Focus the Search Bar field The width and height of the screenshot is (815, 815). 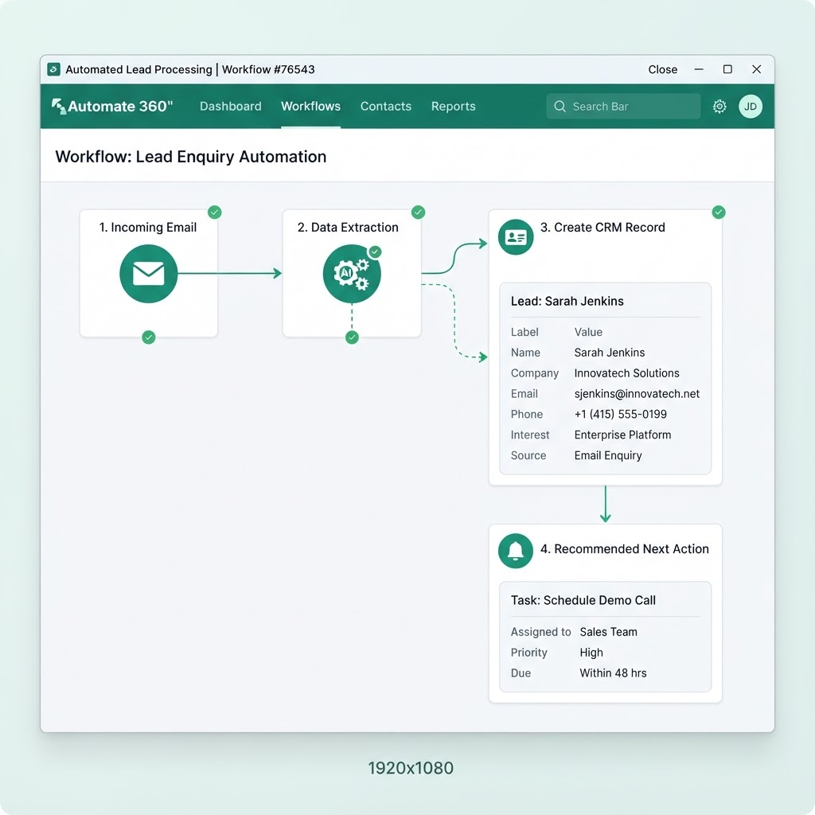pos(623,107)
